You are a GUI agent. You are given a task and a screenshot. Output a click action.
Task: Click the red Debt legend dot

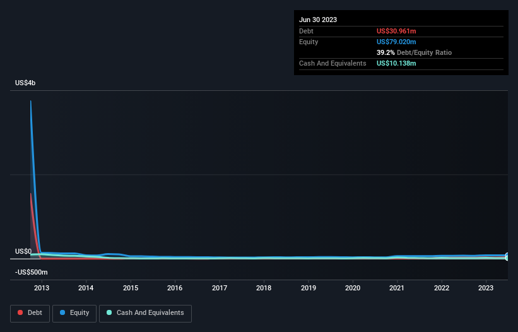tap(20, 312)
